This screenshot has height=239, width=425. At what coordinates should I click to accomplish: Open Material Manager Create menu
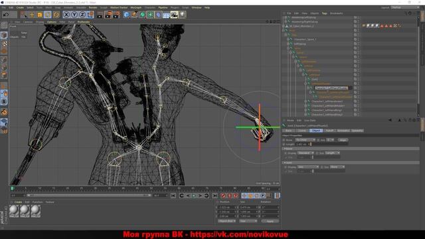tap(18, 202)
